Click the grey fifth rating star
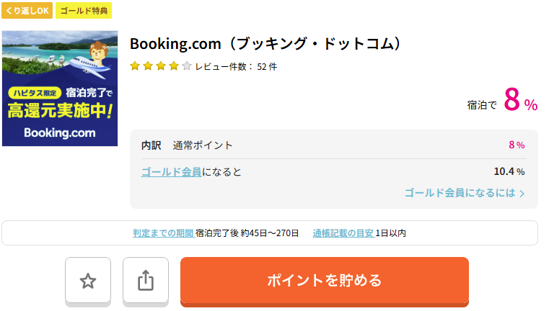This screenshot has width=549, height=311. (x=186, y=66)
